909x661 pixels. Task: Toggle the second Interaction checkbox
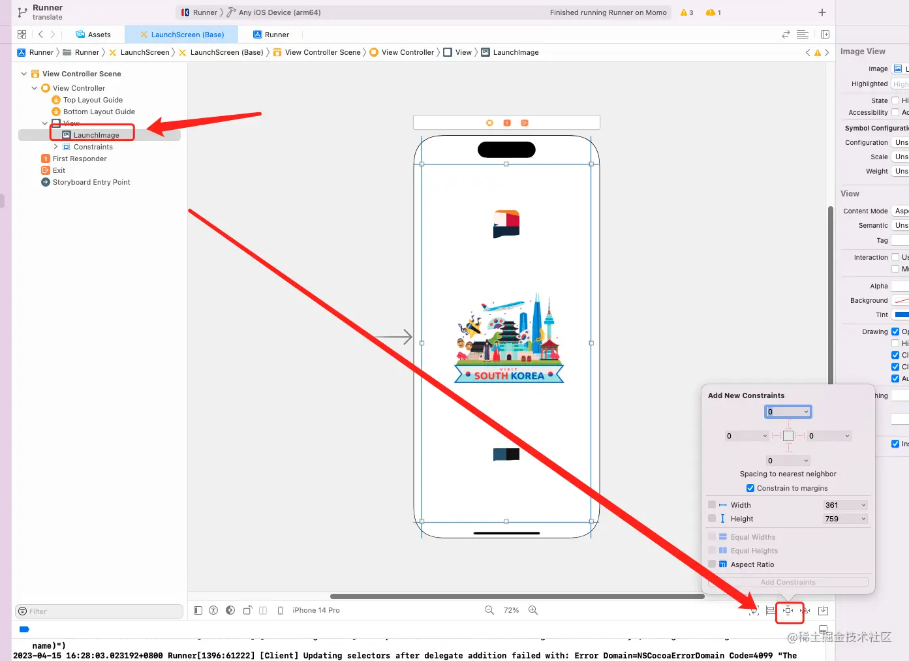pyautogui.click(x=895, y=269)
